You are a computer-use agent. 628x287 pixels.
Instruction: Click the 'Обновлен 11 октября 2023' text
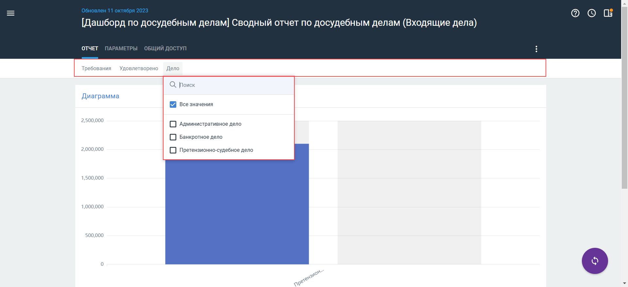click(115, 10)
